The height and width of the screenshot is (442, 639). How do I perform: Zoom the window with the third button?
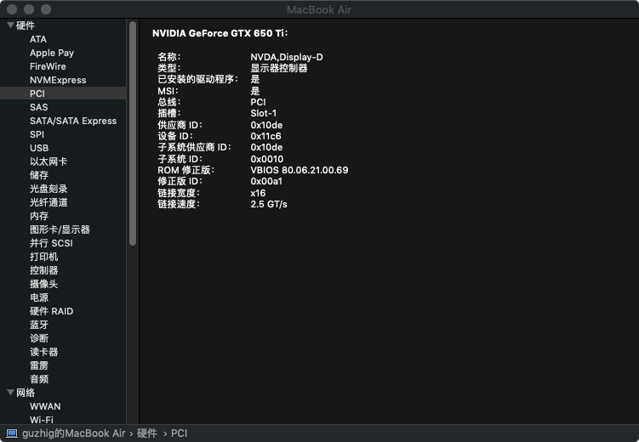click(x=46, y=9)
